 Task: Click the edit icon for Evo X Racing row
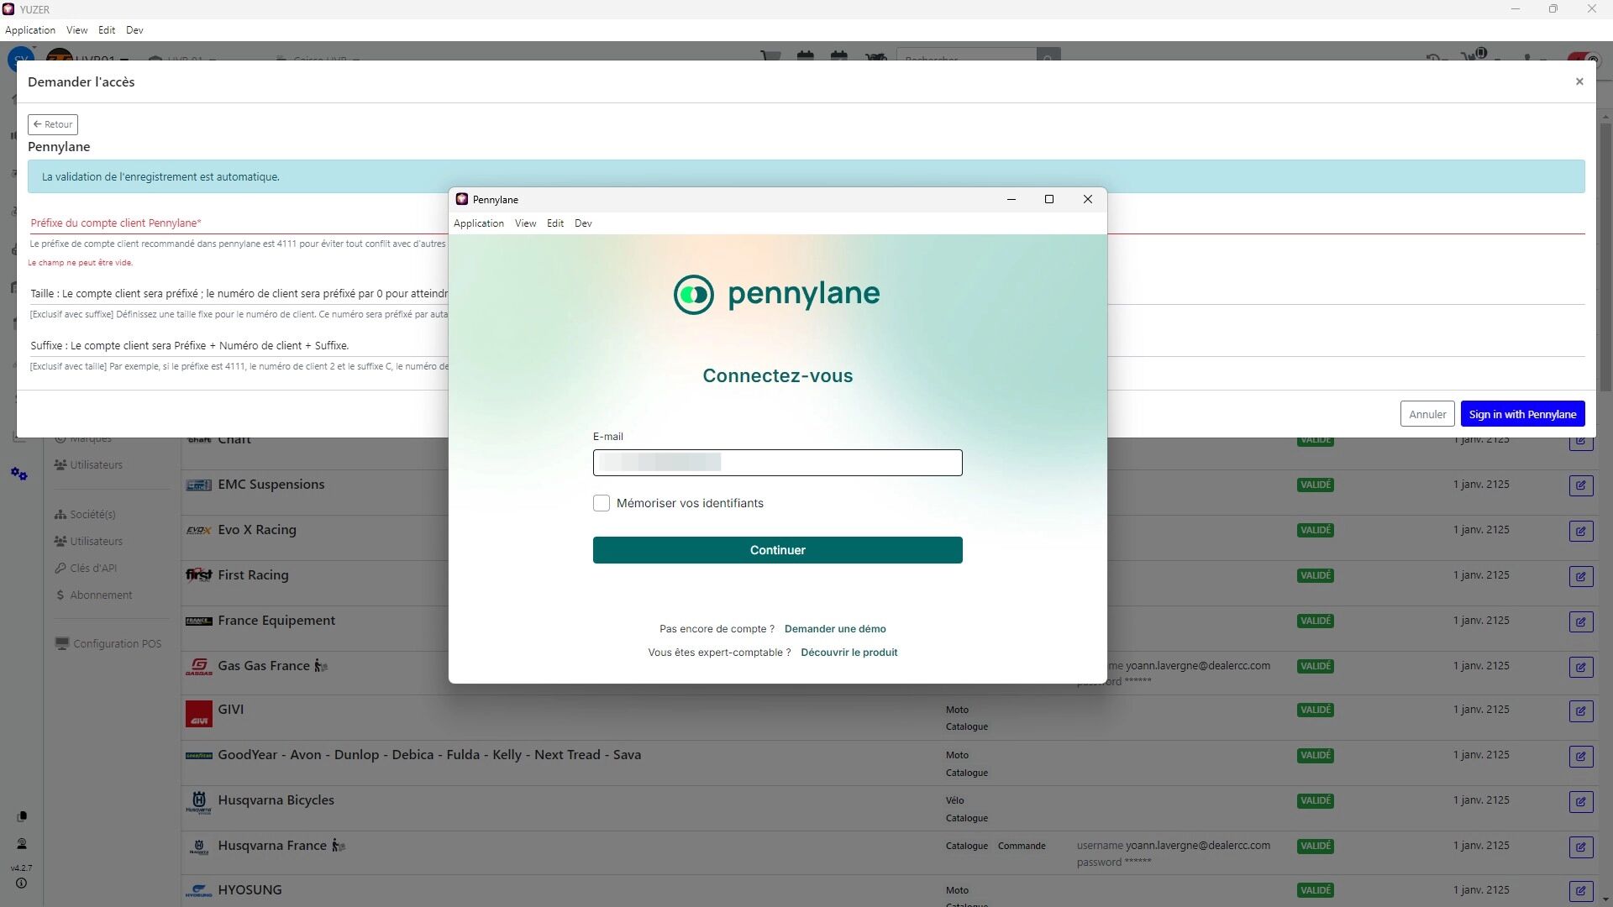(x=1580, y=531)
